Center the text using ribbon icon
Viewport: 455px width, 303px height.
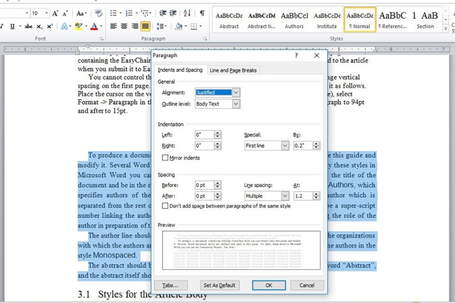[124, 27]
